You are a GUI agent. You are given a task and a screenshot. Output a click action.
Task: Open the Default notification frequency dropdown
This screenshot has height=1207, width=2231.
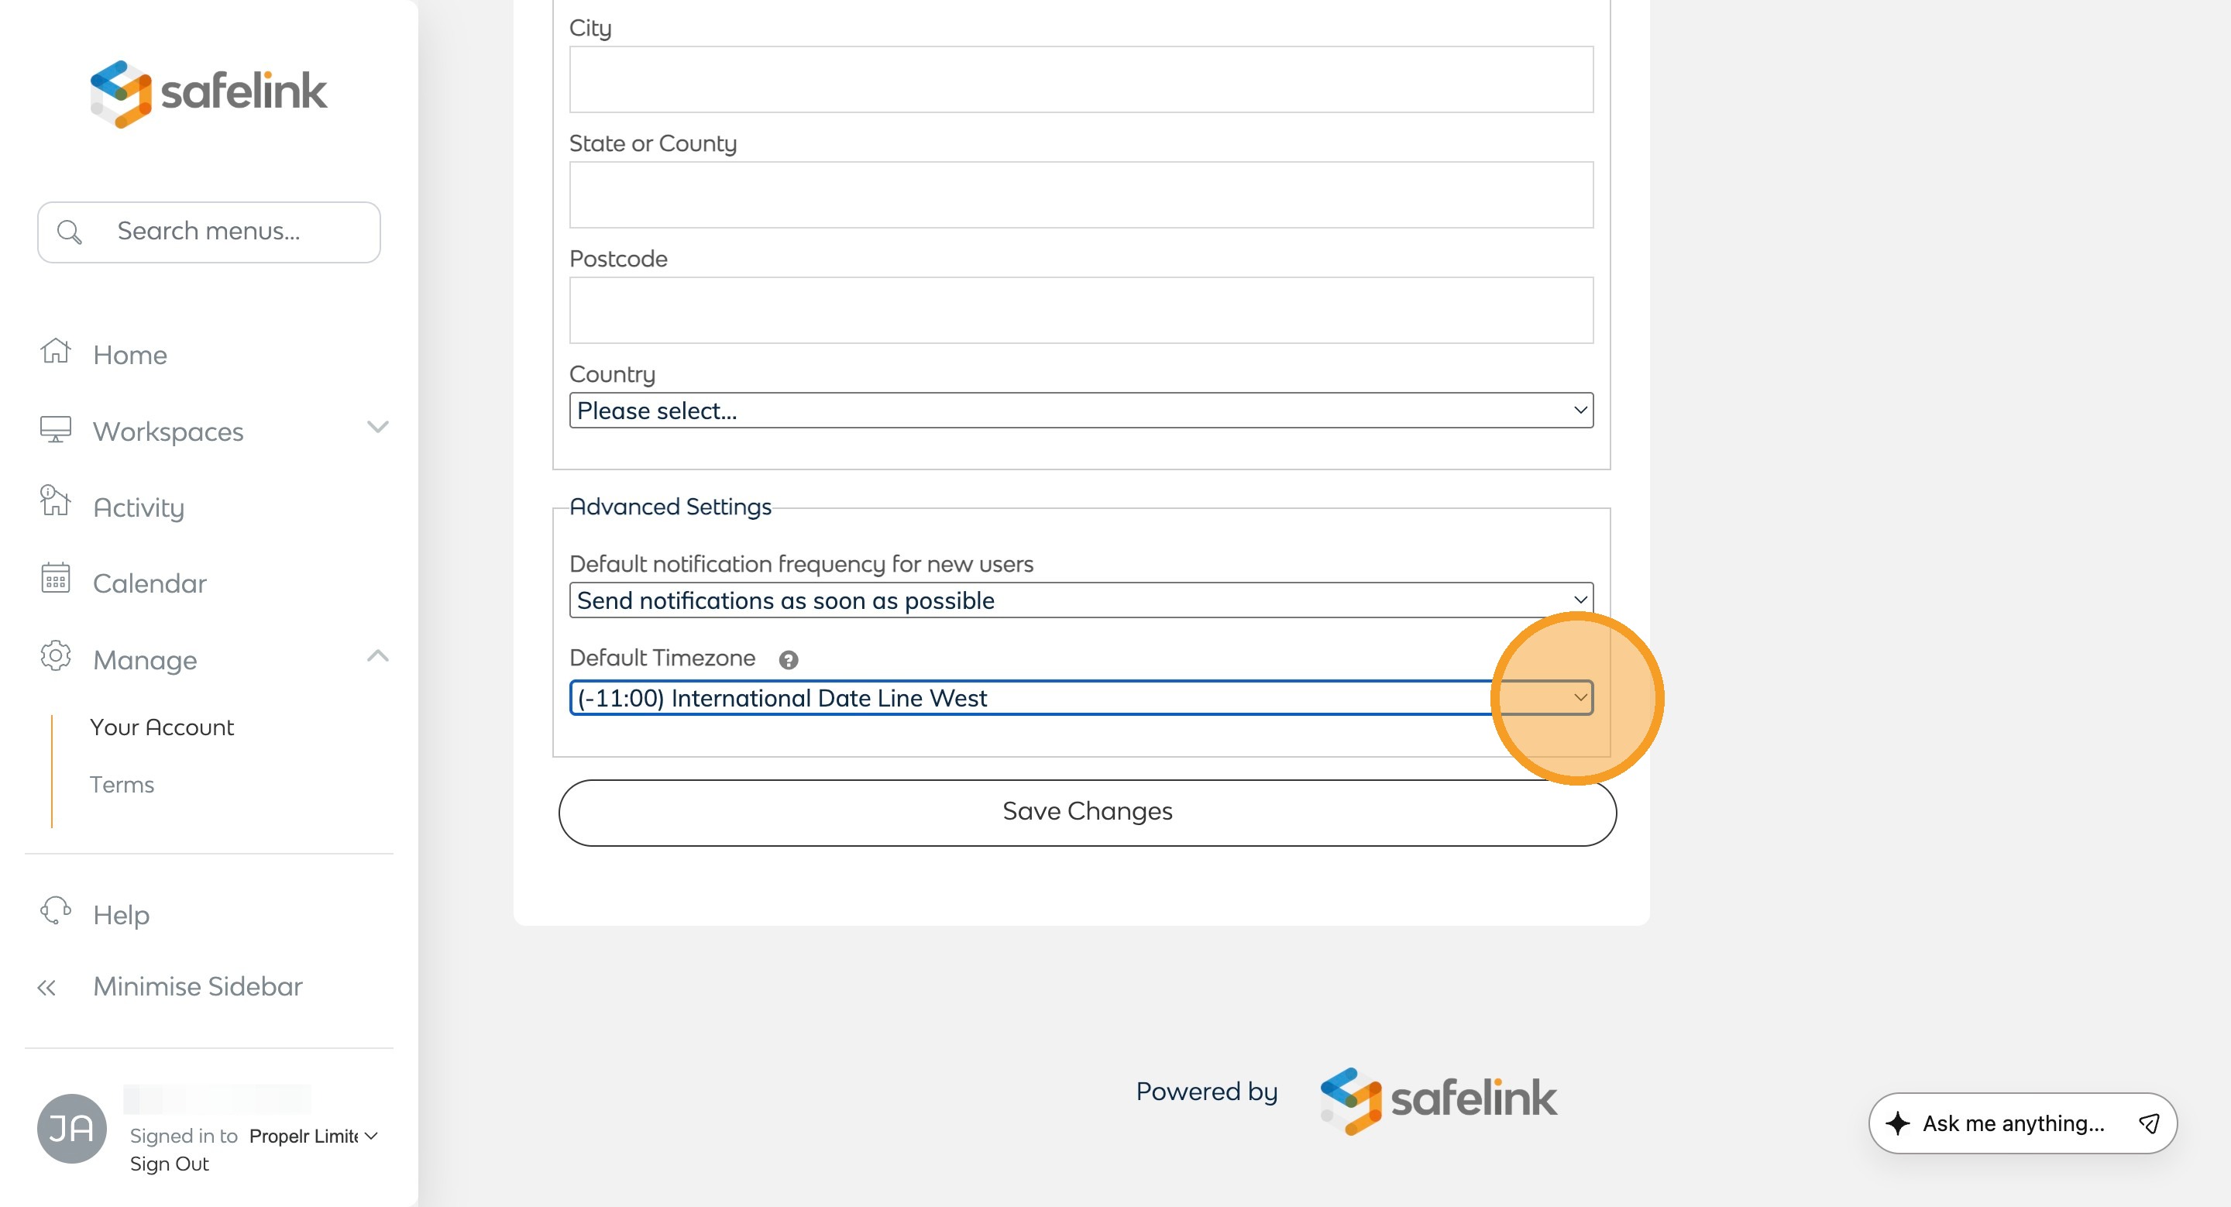point(1080,600)
